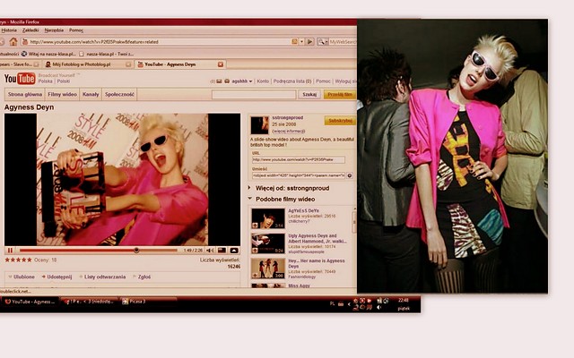This screenshot has height=358, width=574.
Task: Open Zakładki menu
Action: point(30,30)
